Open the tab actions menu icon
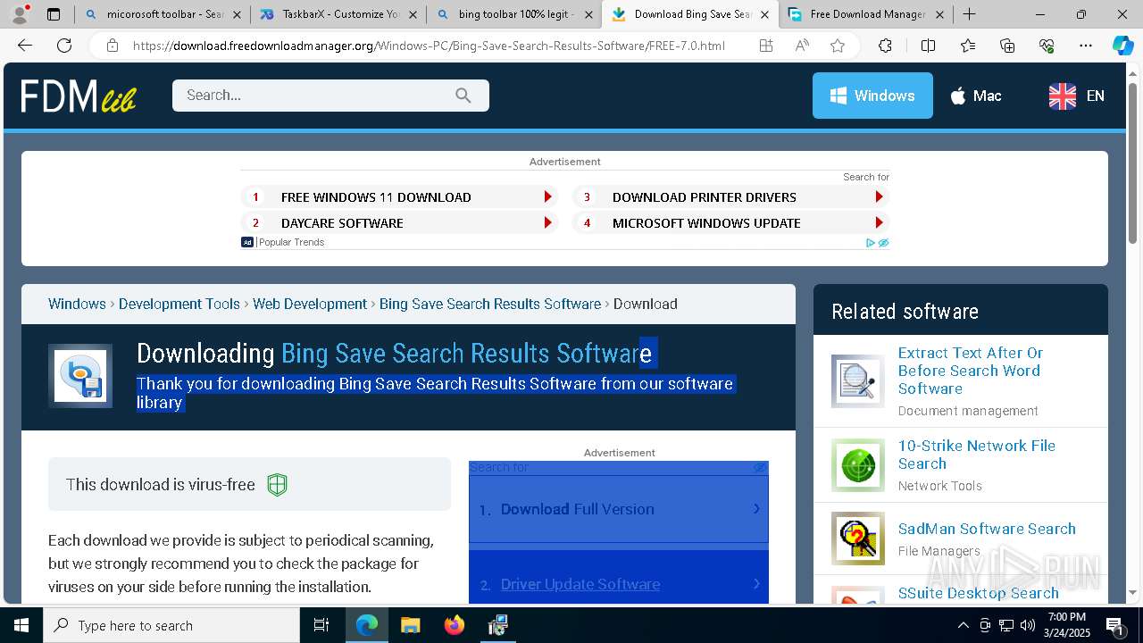The width and height of the screenshot is (1143, 643). pyautogui.click(x=54, y=14)
